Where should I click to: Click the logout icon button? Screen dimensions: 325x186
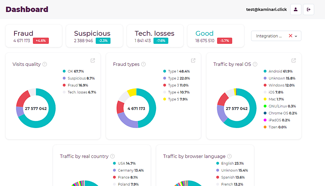tap(308, 10)
